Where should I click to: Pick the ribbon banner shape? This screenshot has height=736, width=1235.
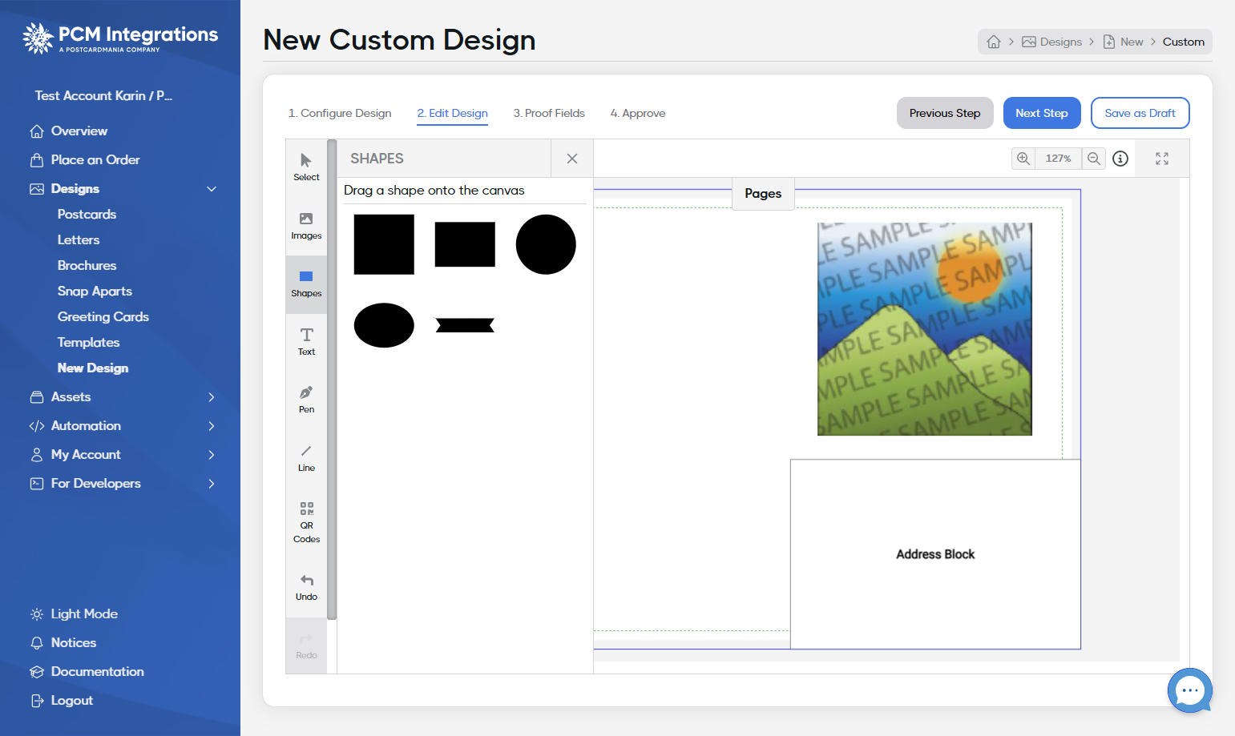[465, 325]
